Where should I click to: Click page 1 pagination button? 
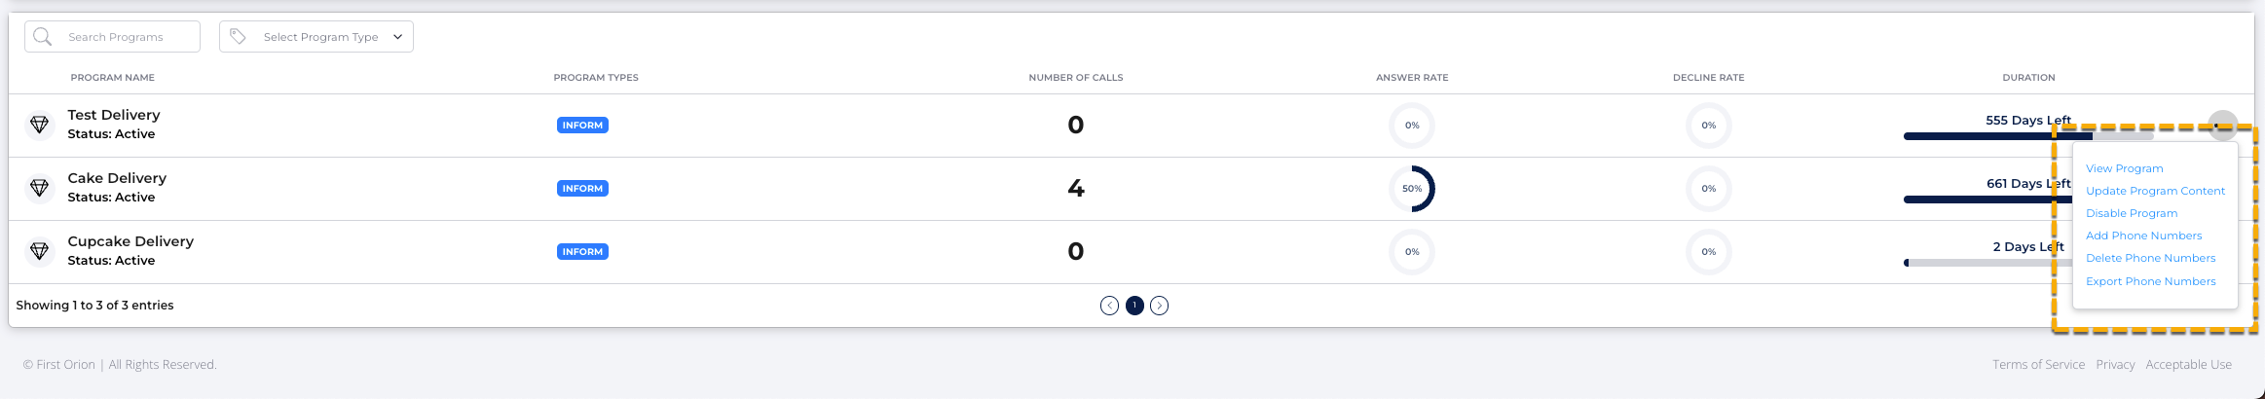(1134, 306)
